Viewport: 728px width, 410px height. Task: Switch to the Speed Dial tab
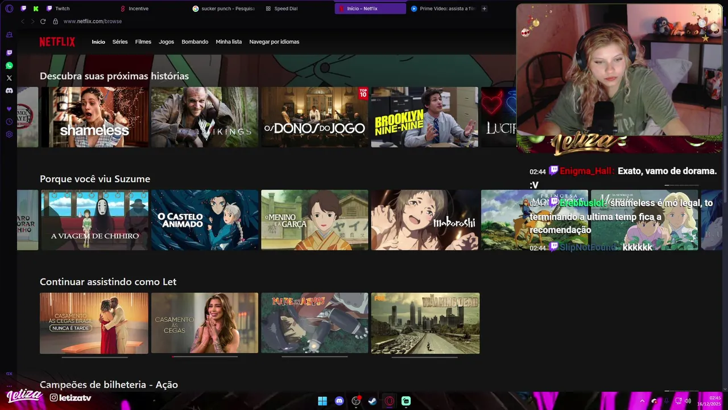[286, 9]
